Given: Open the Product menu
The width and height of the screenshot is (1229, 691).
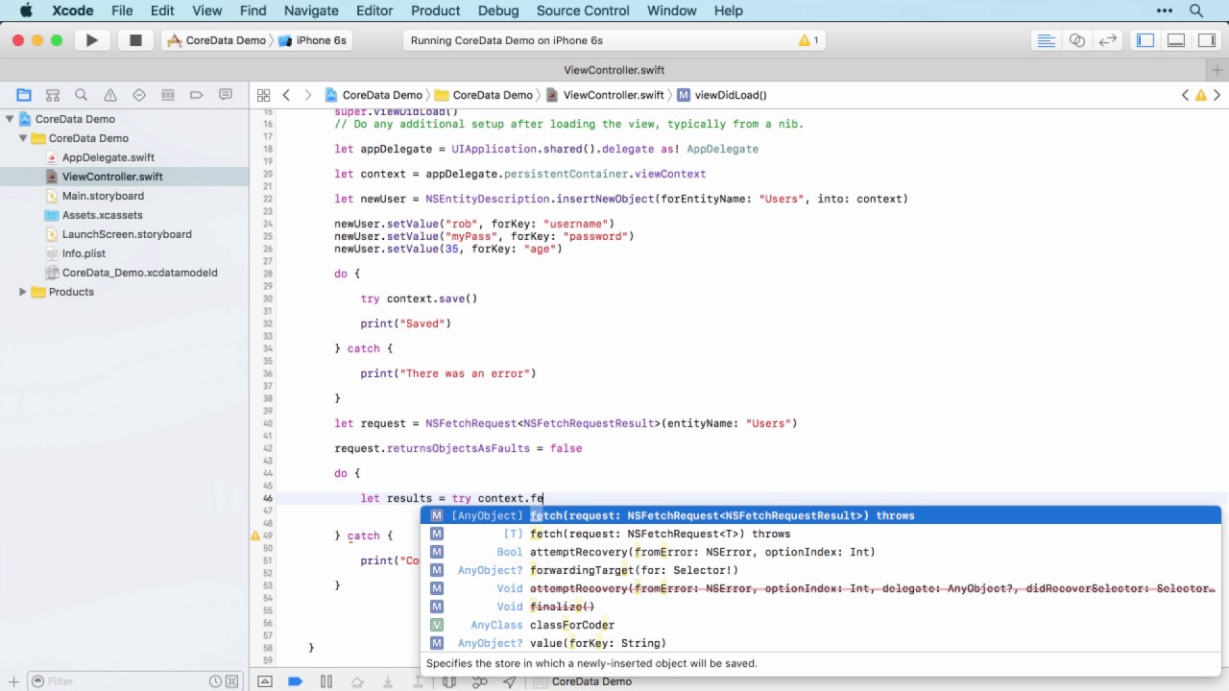Looking at the screenshot, I should pos(435,11).
